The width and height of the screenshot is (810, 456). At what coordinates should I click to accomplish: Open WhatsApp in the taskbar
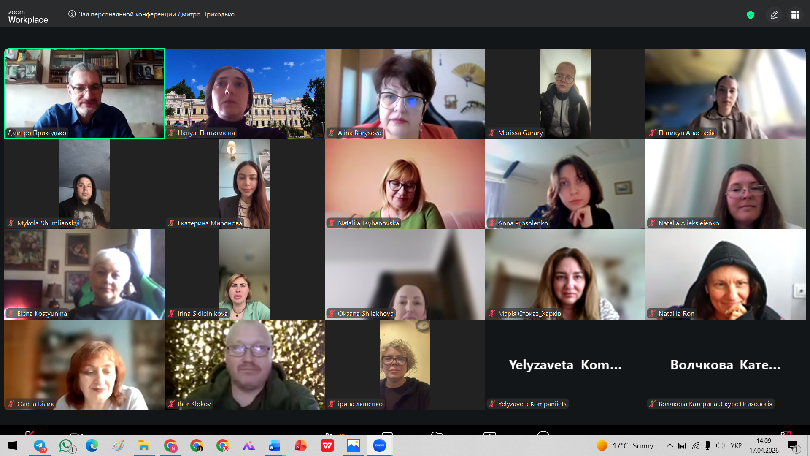(x=66, y=445)
